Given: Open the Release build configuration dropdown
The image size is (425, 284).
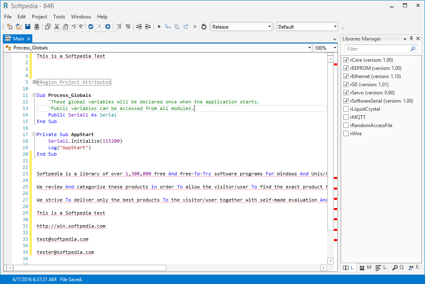Looking at the screenshot, I should coord(241,27).
